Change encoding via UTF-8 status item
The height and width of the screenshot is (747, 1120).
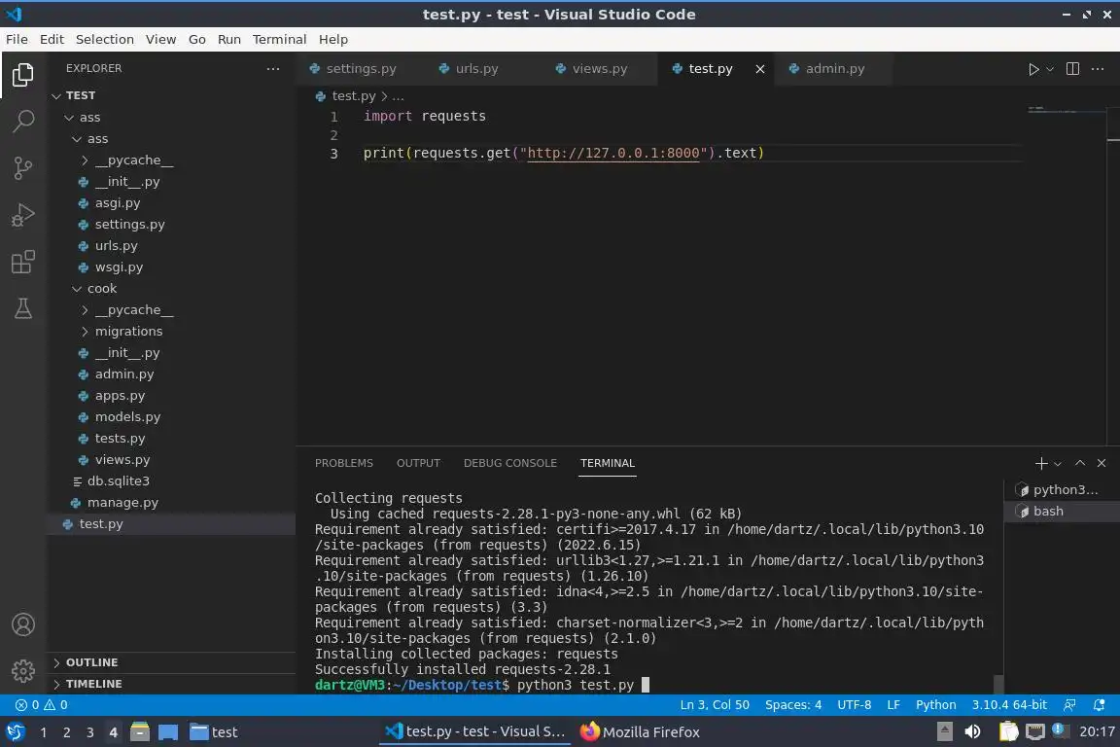point(854,705)
